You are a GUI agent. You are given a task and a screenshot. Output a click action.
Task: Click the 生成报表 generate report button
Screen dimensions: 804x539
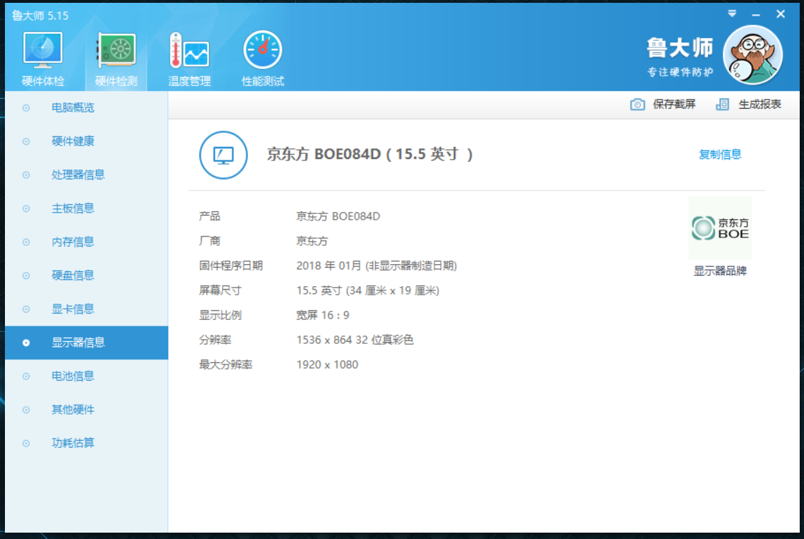pos(749,105)
